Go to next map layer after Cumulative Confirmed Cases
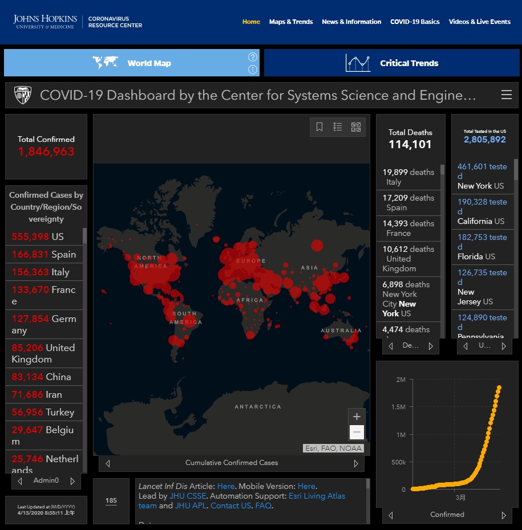 pos(356,463)
